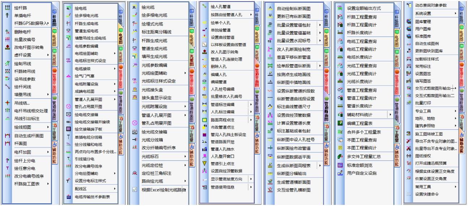Click the icon beside 绘电缆
Screen dimensions: 468x206
tap(68, 8)
